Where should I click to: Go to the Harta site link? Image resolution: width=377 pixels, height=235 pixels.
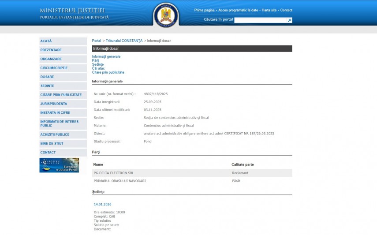tap(269, 10)
